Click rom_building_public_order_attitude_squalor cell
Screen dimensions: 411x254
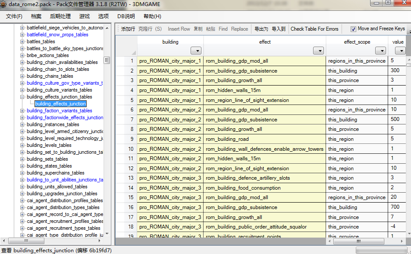[265, 227]
